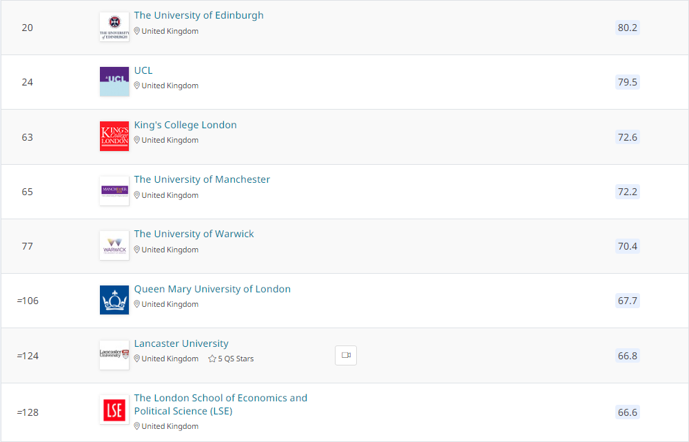Click the 5 QS Stars badge
The height and width of the screenshot is (442, 689).
pyautogui.click(x=232, y=359)
